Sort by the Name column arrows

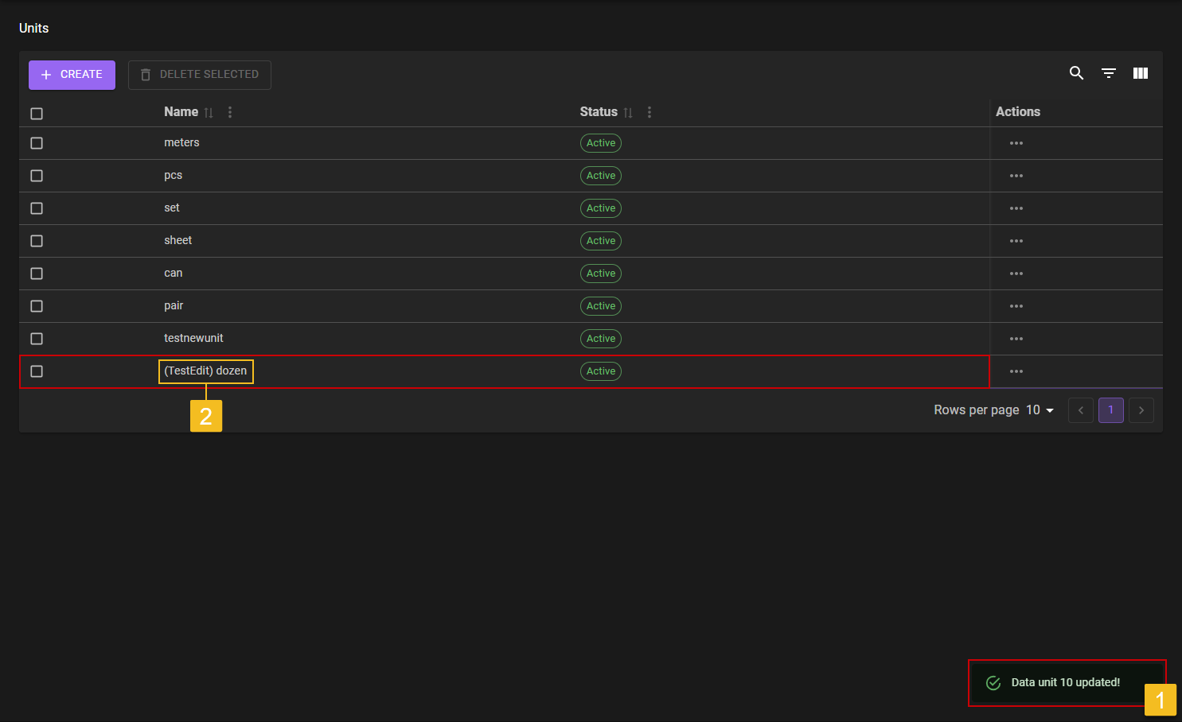coord(209,113)
